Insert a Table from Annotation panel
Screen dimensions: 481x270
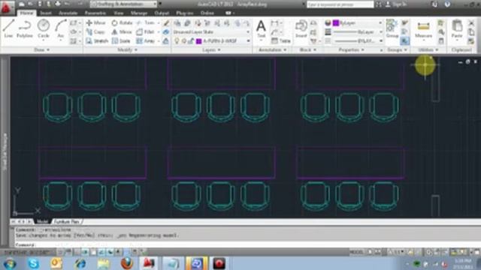click(281, 40)
